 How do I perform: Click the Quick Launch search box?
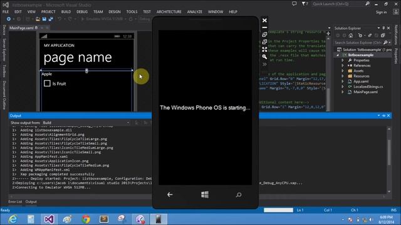[x=341, y=4]
